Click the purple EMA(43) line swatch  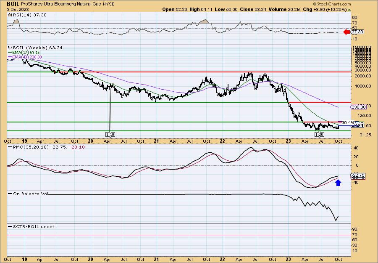10,57
